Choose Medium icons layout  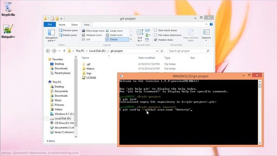(92, 35)
